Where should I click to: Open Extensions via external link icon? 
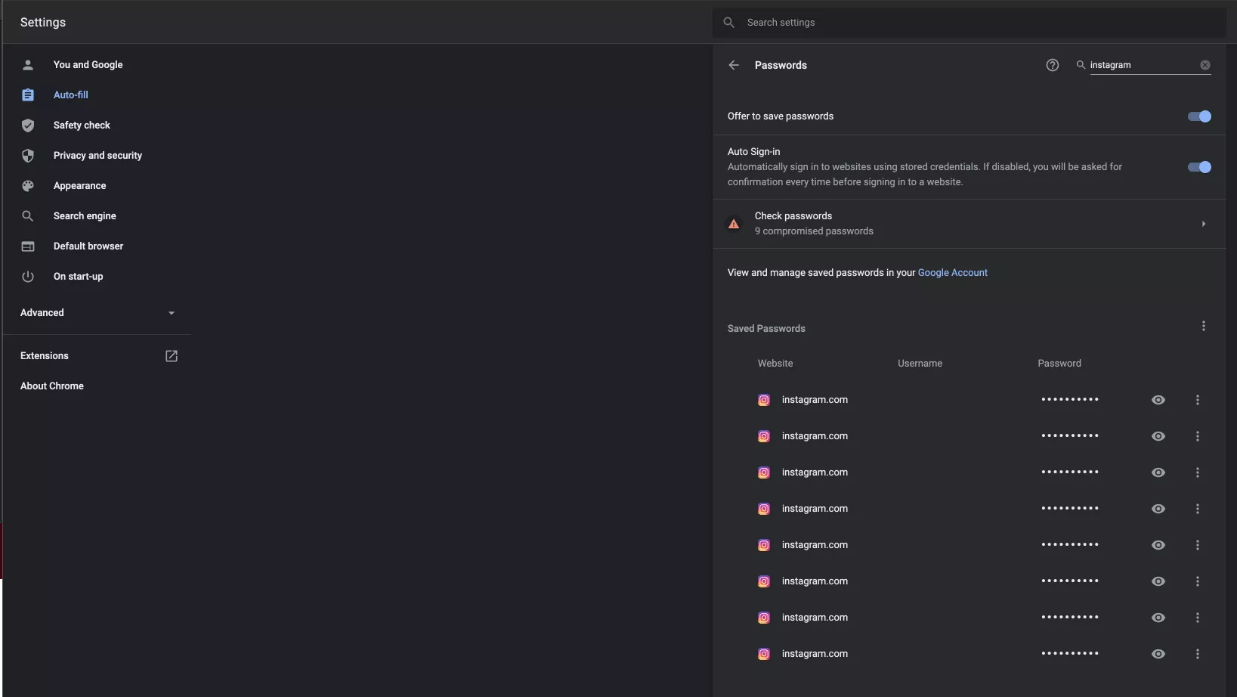point(172,356)
